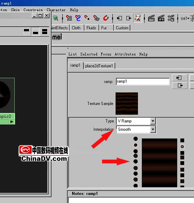Expand the anisotropic2 node arrow
This screenshot has height=203, width=194.
(12, 122)
